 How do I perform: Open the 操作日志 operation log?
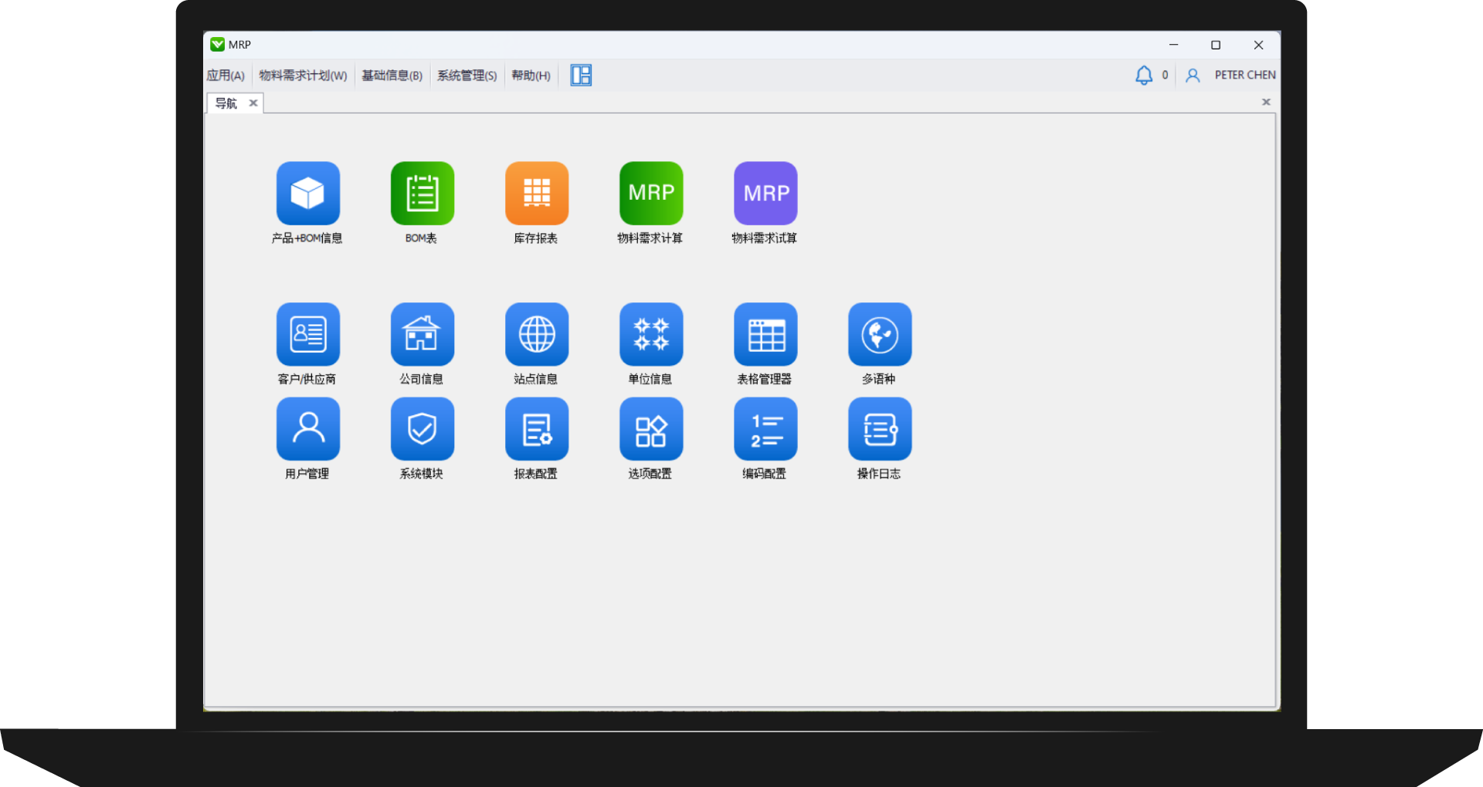point(879,429)
